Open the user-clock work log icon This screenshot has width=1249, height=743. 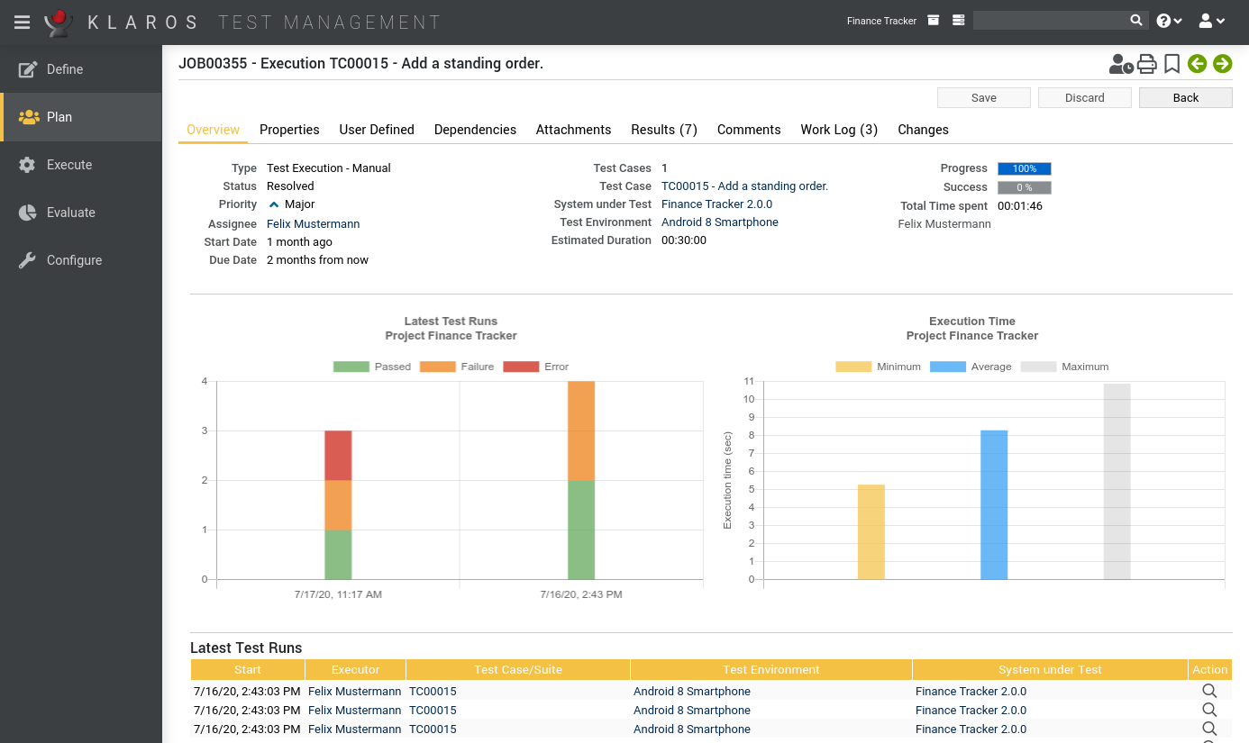1121,64
